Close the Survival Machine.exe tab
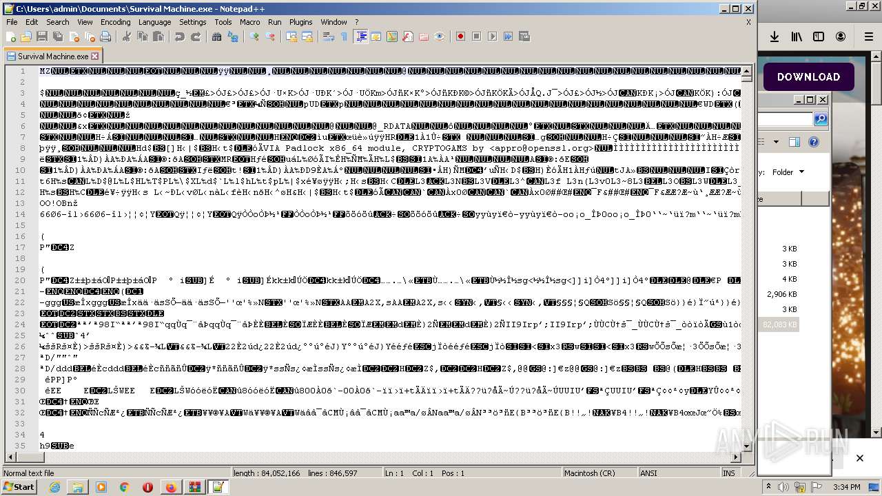The height and width of the screenshot is (496, 882). coord(95,56)
